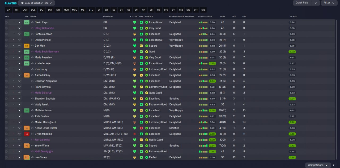Select the STC position slot

click(91, 10)
